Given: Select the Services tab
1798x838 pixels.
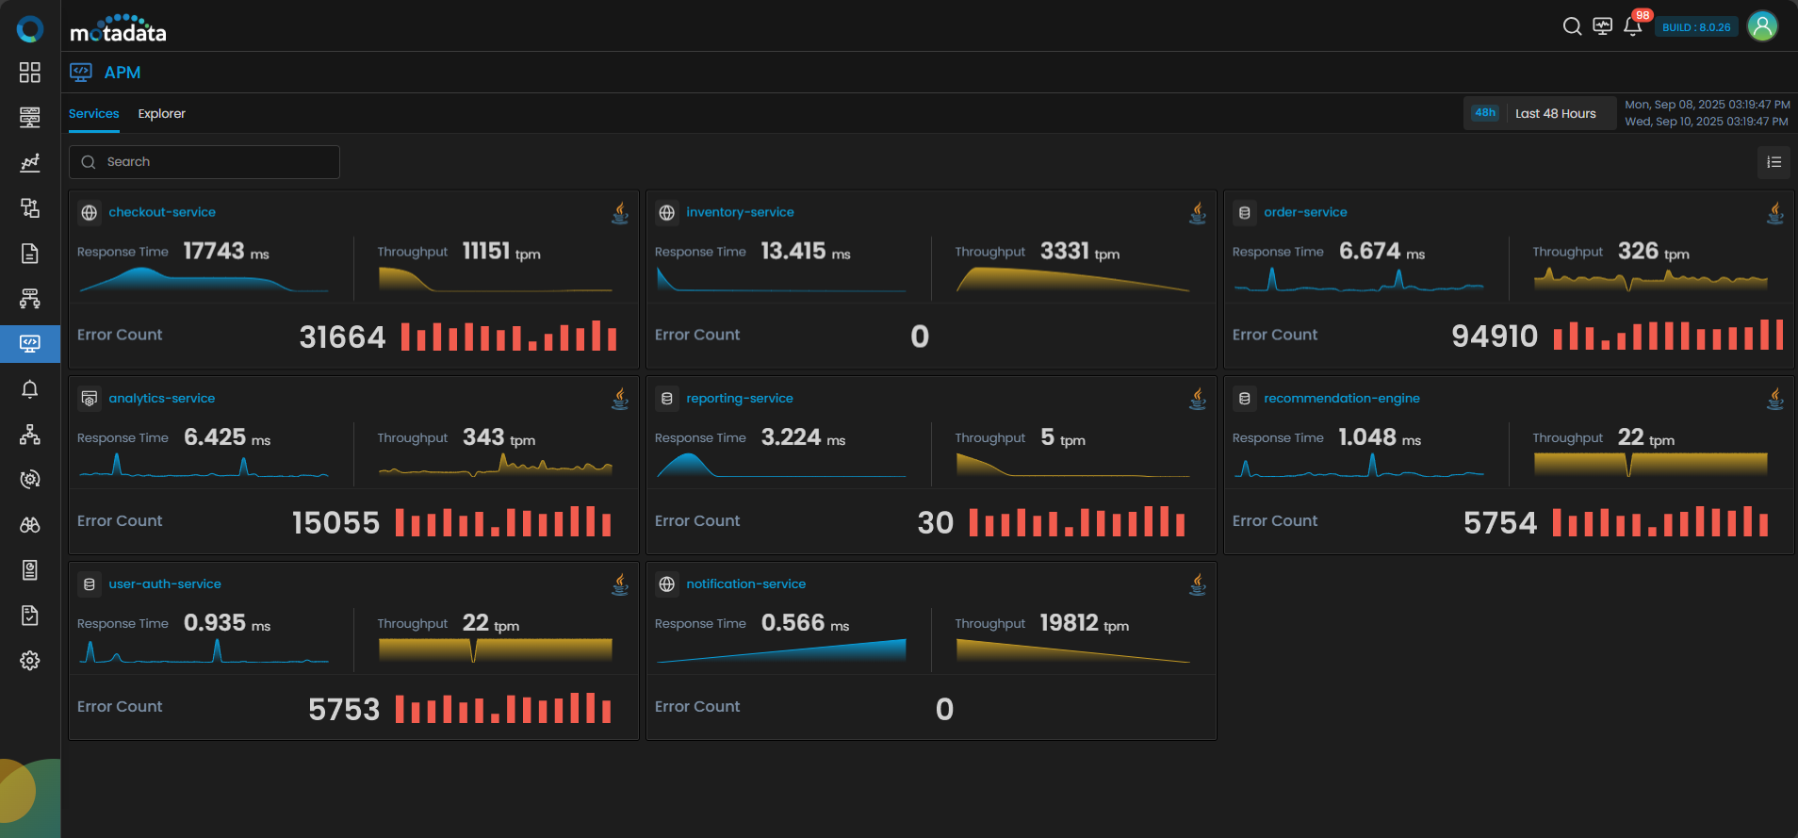Looking at the screenshot, I should (93, 113).
